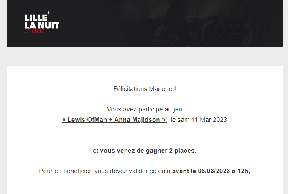Viewport: 288px width, 194px height.
Task: Click the faint 'SORTIR' header text
Action: 254,8
